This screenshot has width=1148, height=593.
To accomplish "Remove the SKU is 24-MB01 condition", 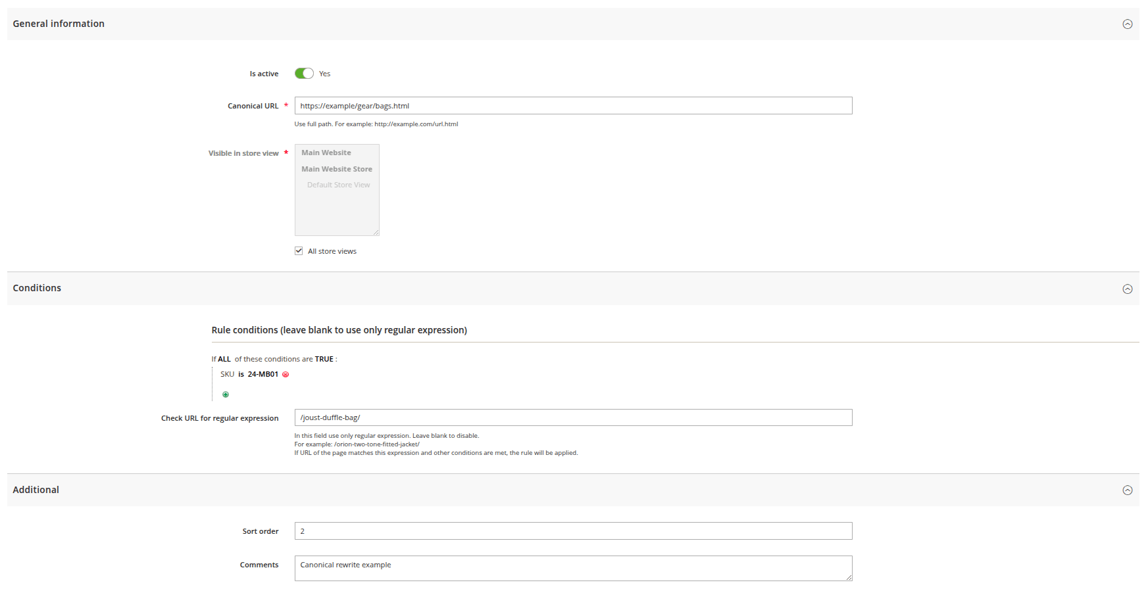I will 286,374.
